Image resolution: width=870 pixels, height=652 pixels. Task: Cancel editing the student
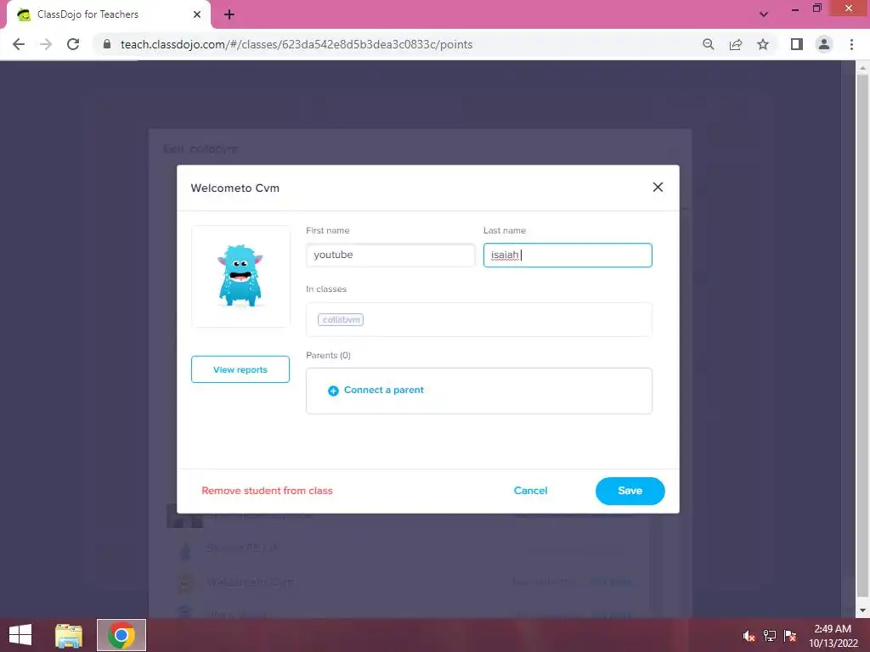(x=530, y=491)
